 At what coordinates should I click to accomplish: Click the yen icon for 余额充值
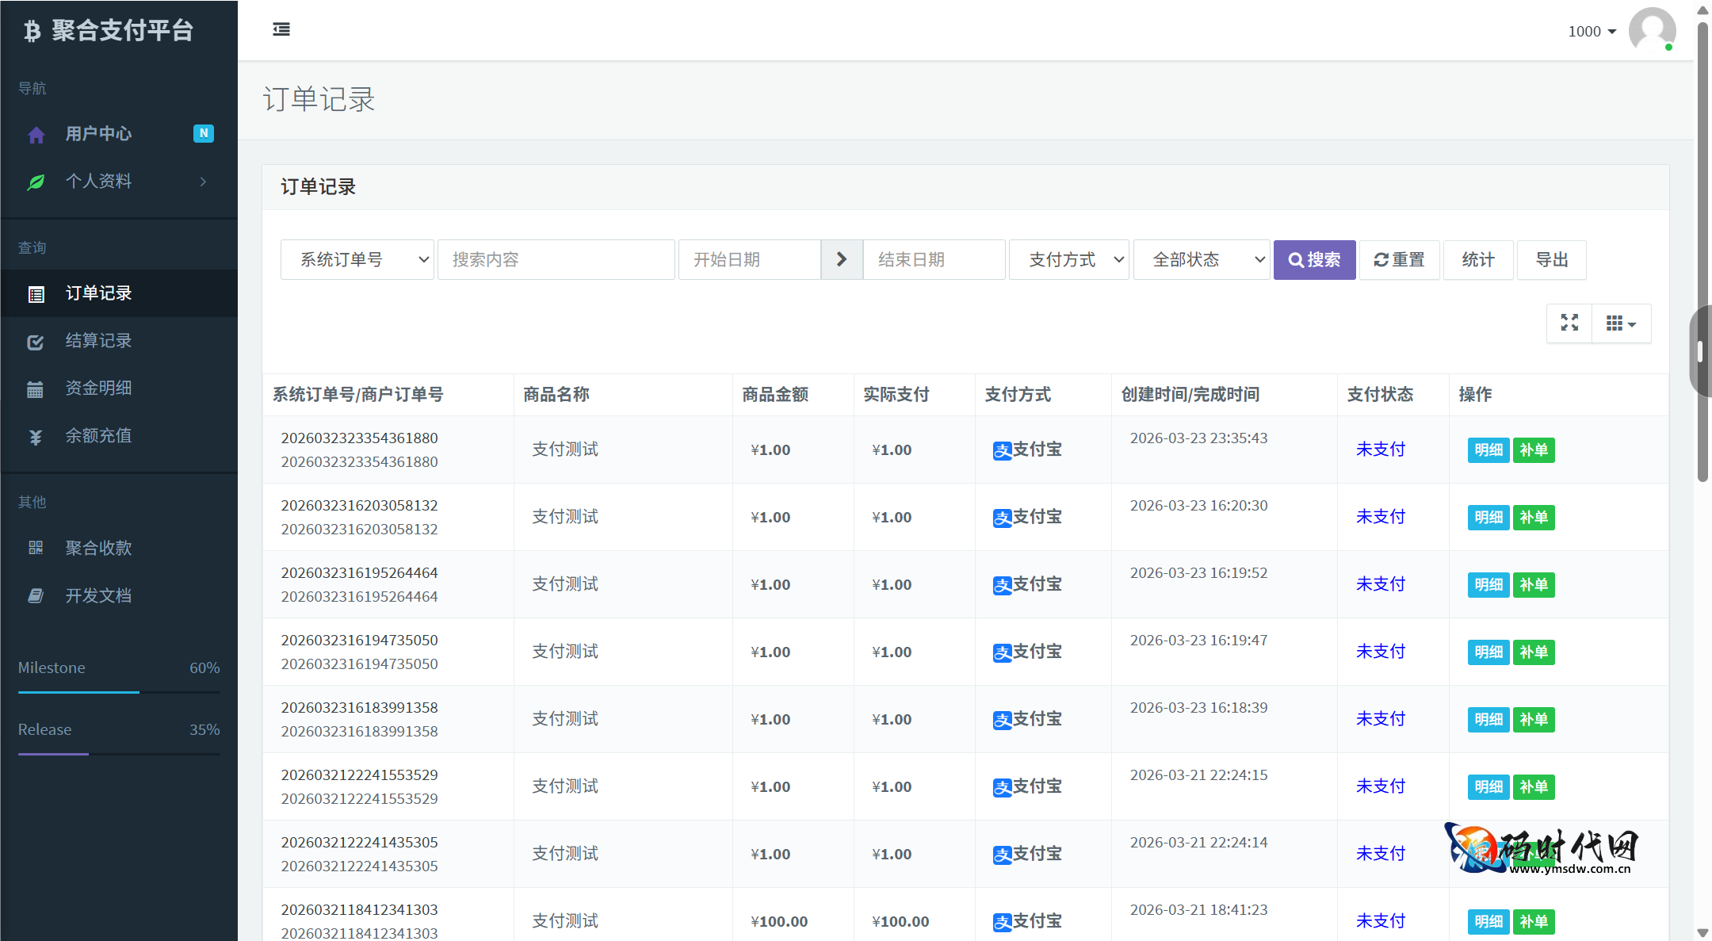36,437
